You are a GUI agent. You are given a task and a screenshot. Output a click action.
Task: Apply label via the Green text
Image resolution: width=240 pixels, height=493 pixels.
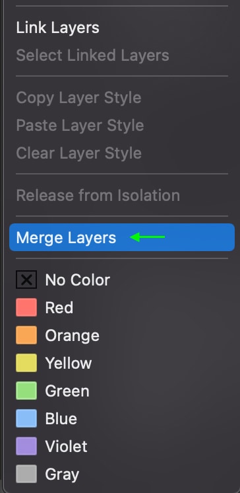pyautogui.click(x=67, y=391)
